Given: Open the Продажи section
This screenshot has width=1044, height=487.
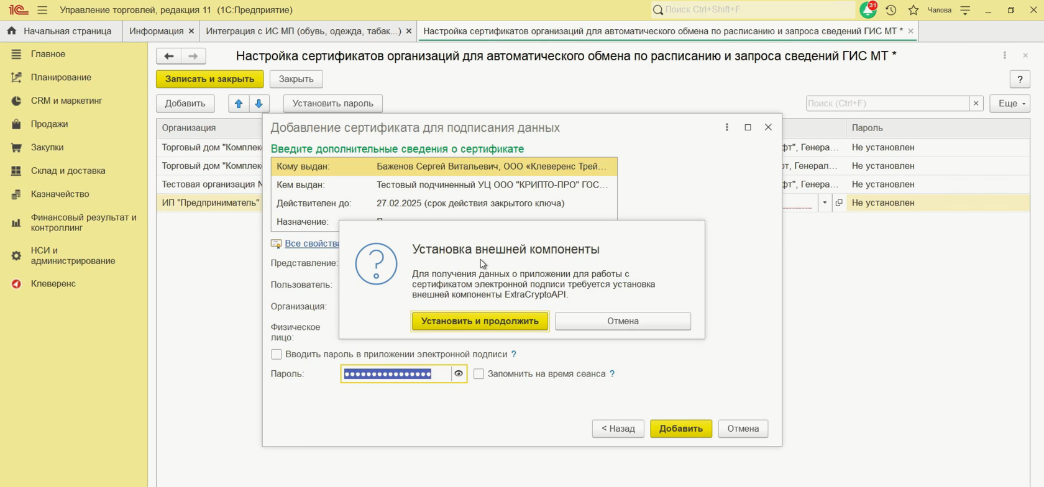Looking at the screenshot, I should tap(49, 124).
